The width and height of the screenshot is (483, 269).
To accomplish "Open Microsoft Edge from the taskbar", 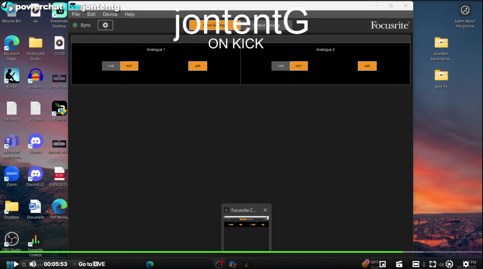I will [x=150, y=264].
